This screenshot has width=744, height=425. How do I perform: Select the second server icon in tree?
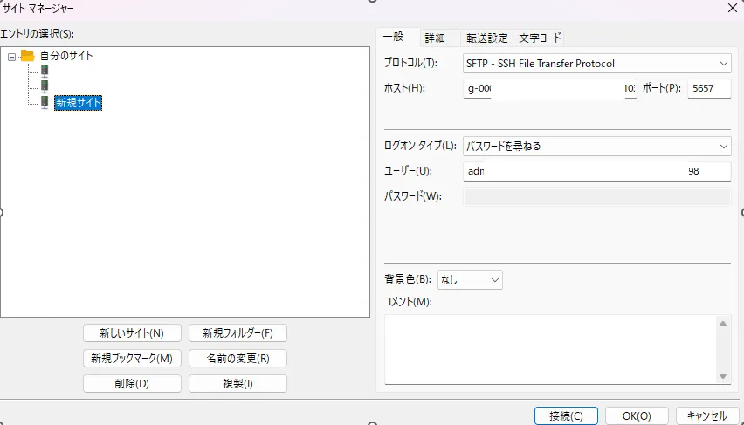click(44, 86)
